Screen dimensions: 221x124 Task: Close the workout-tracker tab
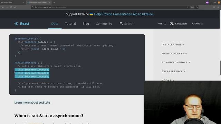24,2
